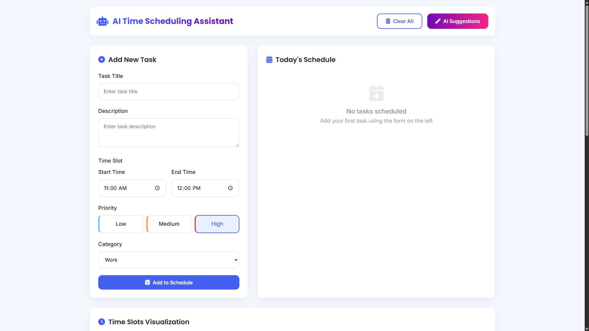Image resolution: width=589 pixels, height=331 pixels.
Task: Select High priority
Action: (x=217, y=224)
